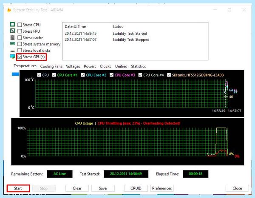
Task: Switch to the Temperatures tab
Action: point(25,66)
